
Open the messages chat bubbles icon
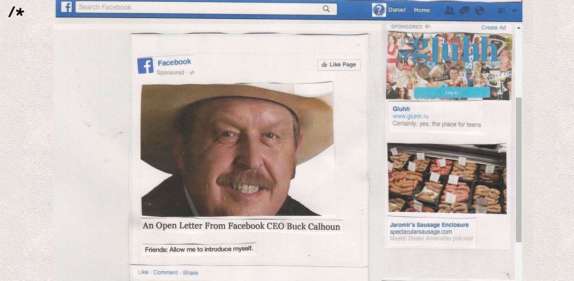464,11
